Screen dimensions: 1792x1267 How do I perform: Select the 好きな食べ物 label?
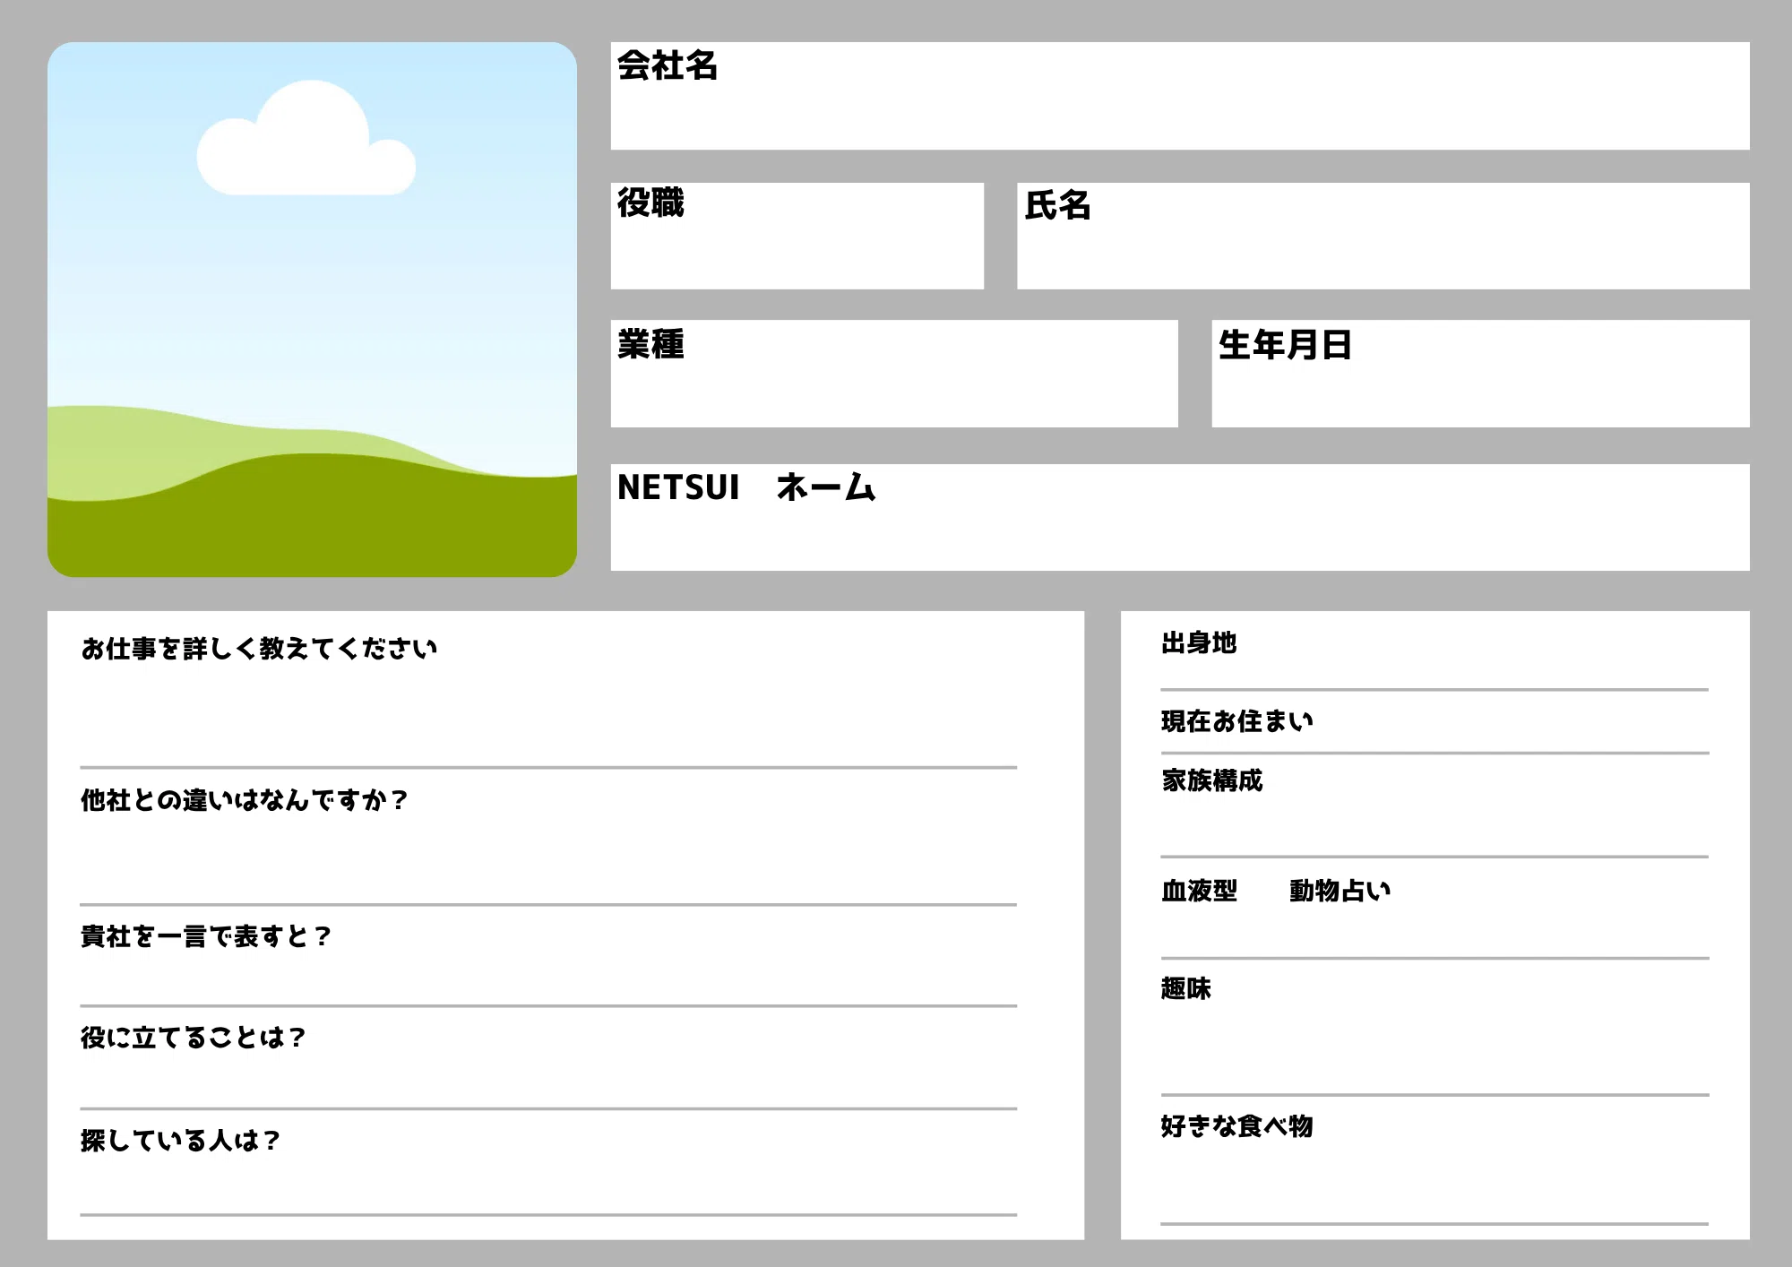point(1236,1125)
